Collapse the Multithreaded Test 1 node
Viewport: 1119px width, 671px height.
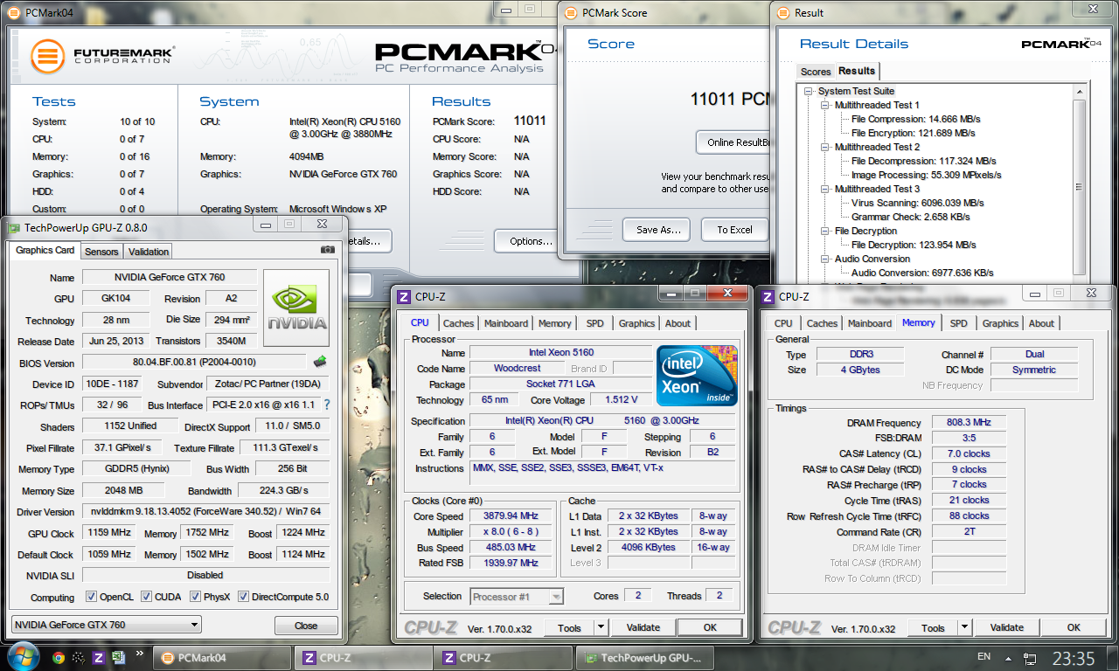[x=826, y=105]
